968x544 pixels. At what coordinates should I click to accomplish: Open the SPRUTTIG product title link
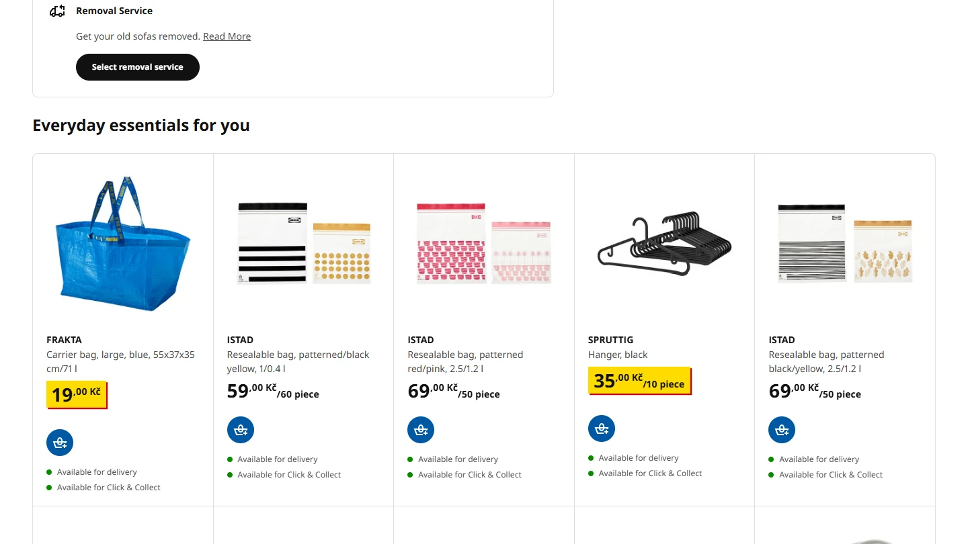pyautogui.click(x=610, y=340)
